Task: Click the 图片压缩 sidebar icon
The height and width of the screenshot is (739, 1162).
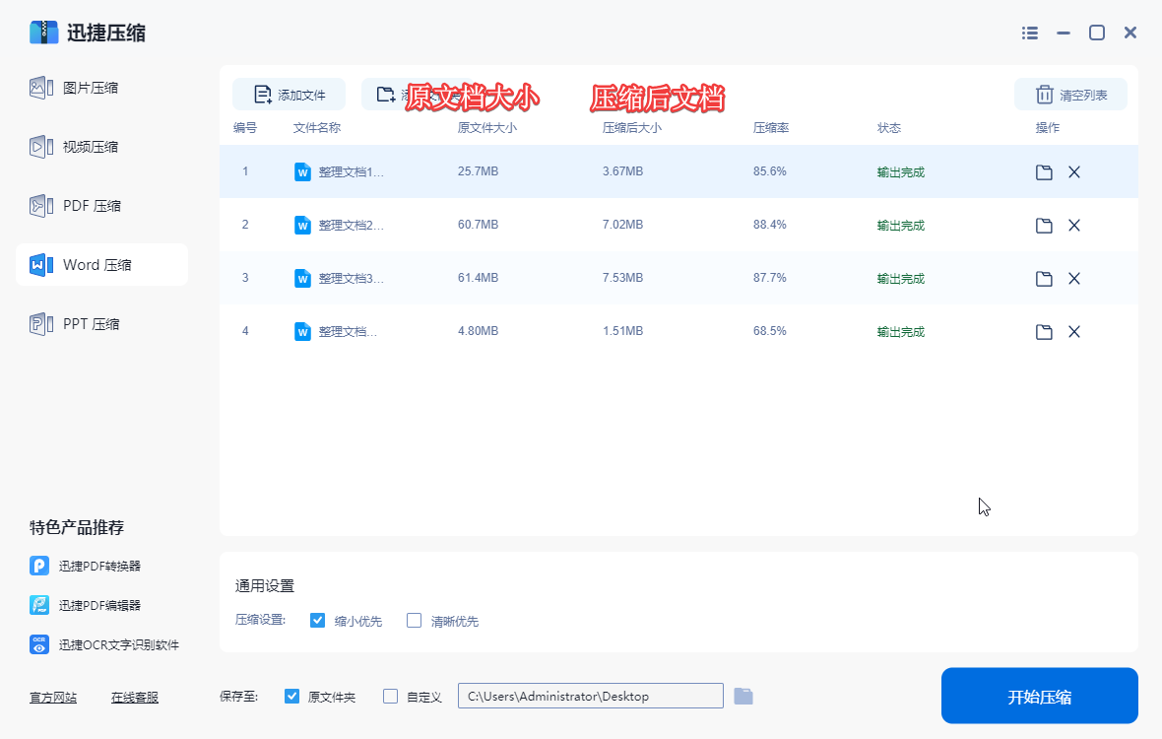Action: tap(40, 88)
